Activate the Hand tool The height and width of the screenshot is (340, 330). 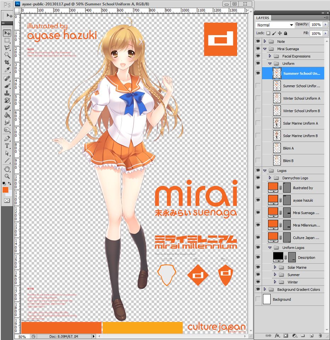[x=7, y=169]
